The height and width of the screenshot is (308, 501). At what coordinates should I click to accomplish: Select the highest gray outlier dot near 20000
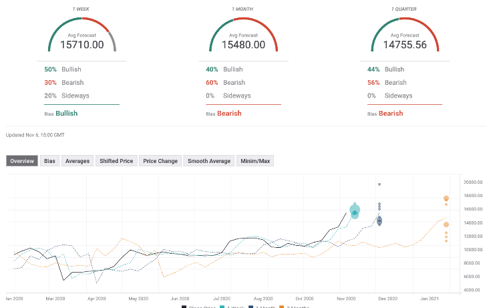[379, 184]
